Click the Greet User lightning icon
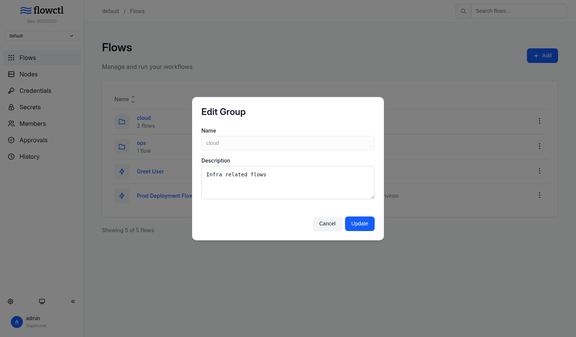This screenshot has width=576, height=337. (122, 171)
